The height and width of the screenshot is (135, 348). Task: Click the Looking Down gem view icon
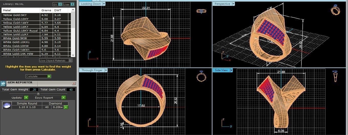[x=201, y=11]
